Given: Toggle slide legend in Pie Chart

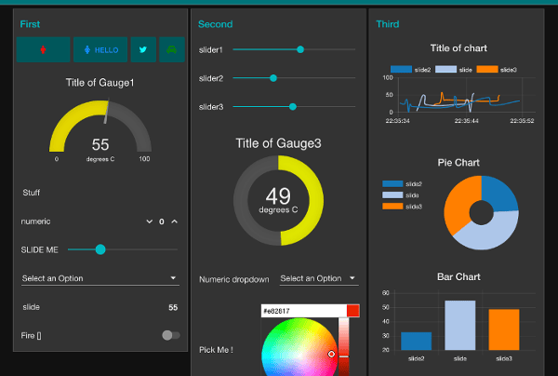Looking at the screenshot, I should [400, 195].
